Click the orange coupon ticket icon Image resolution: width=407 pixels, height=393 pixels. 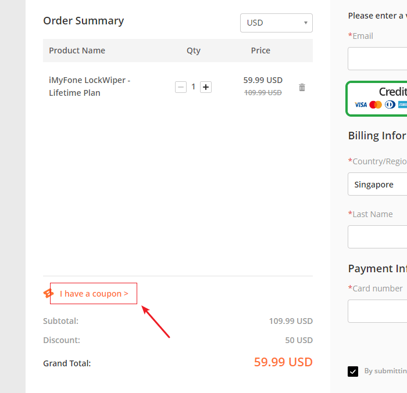pyautogui.click(x=48, y=294)
